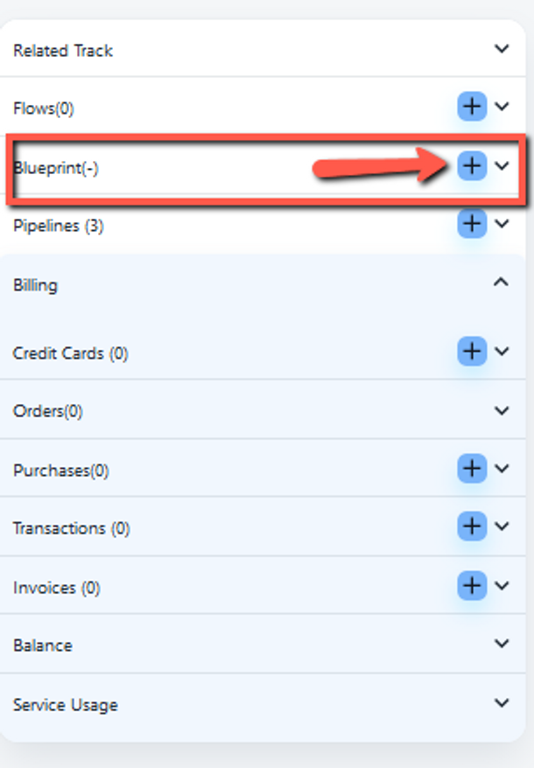Expand the Credit Cards chevron
The image size is (534, 768).
502,352
